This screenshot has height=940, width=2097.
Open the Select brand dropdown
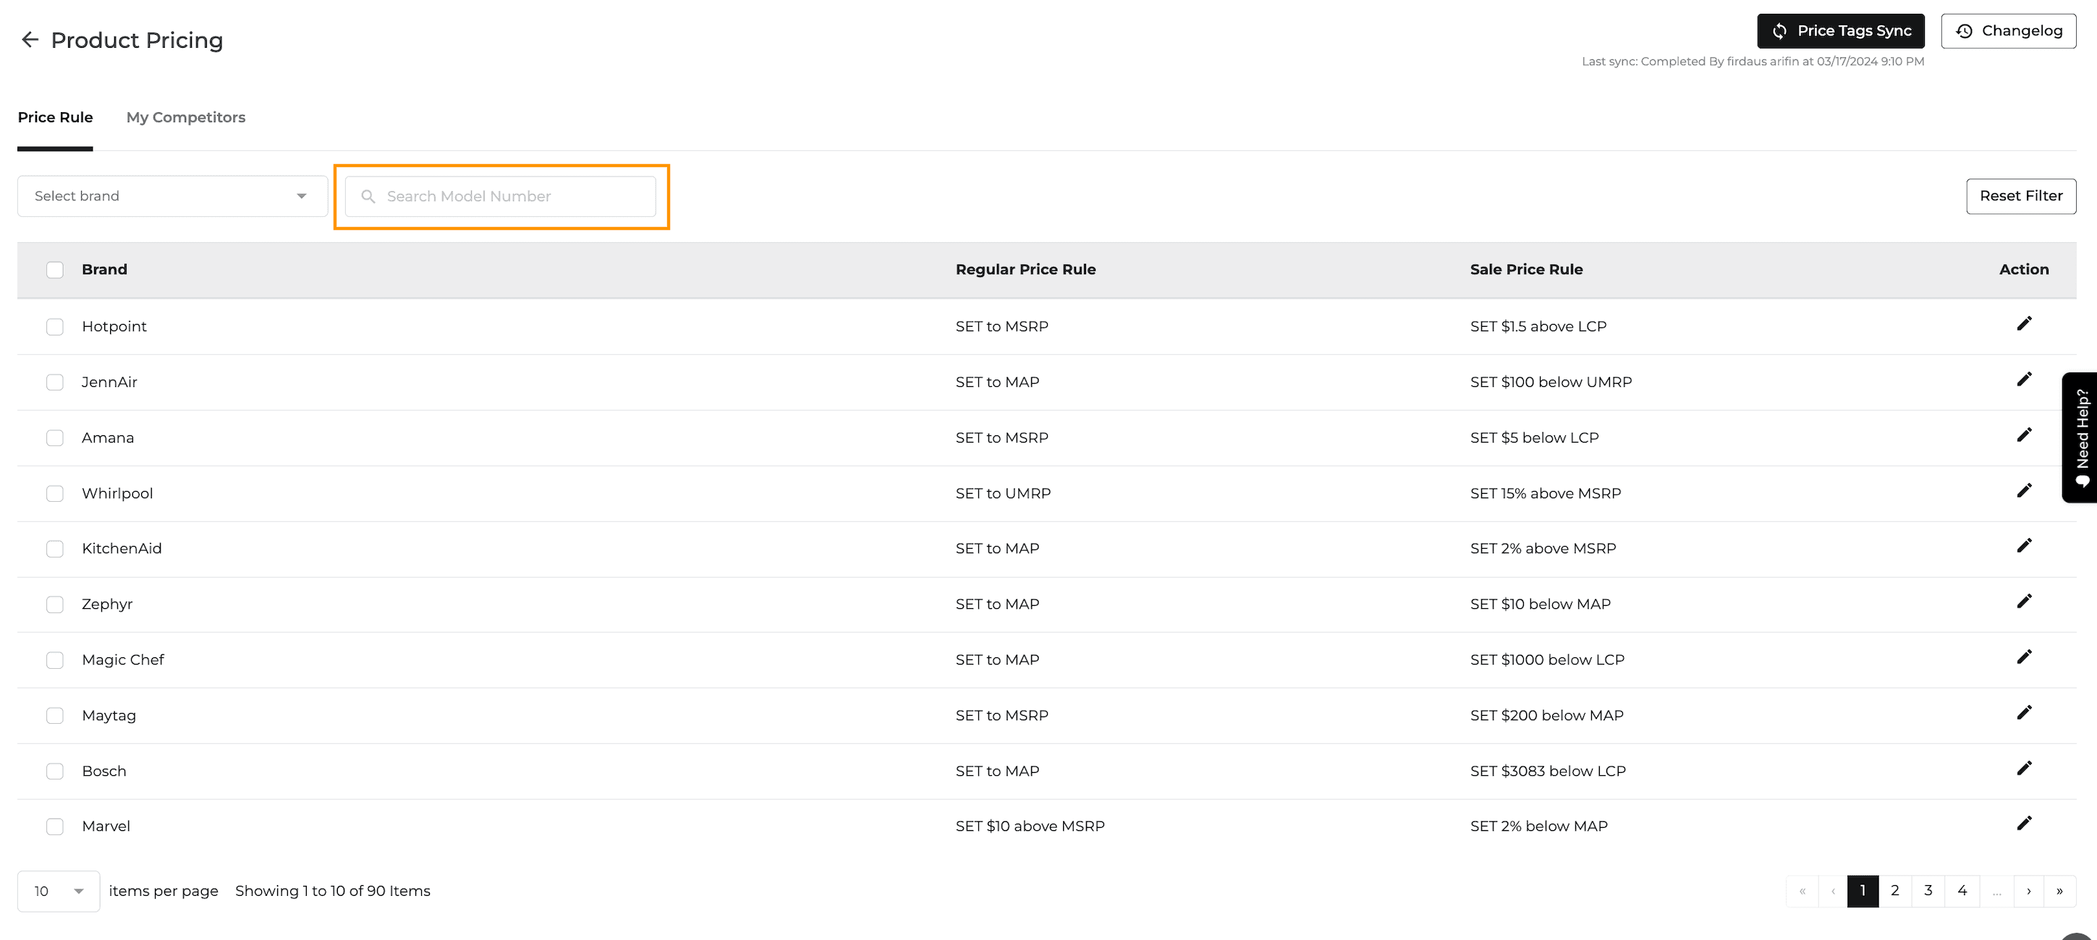(172, 196)
